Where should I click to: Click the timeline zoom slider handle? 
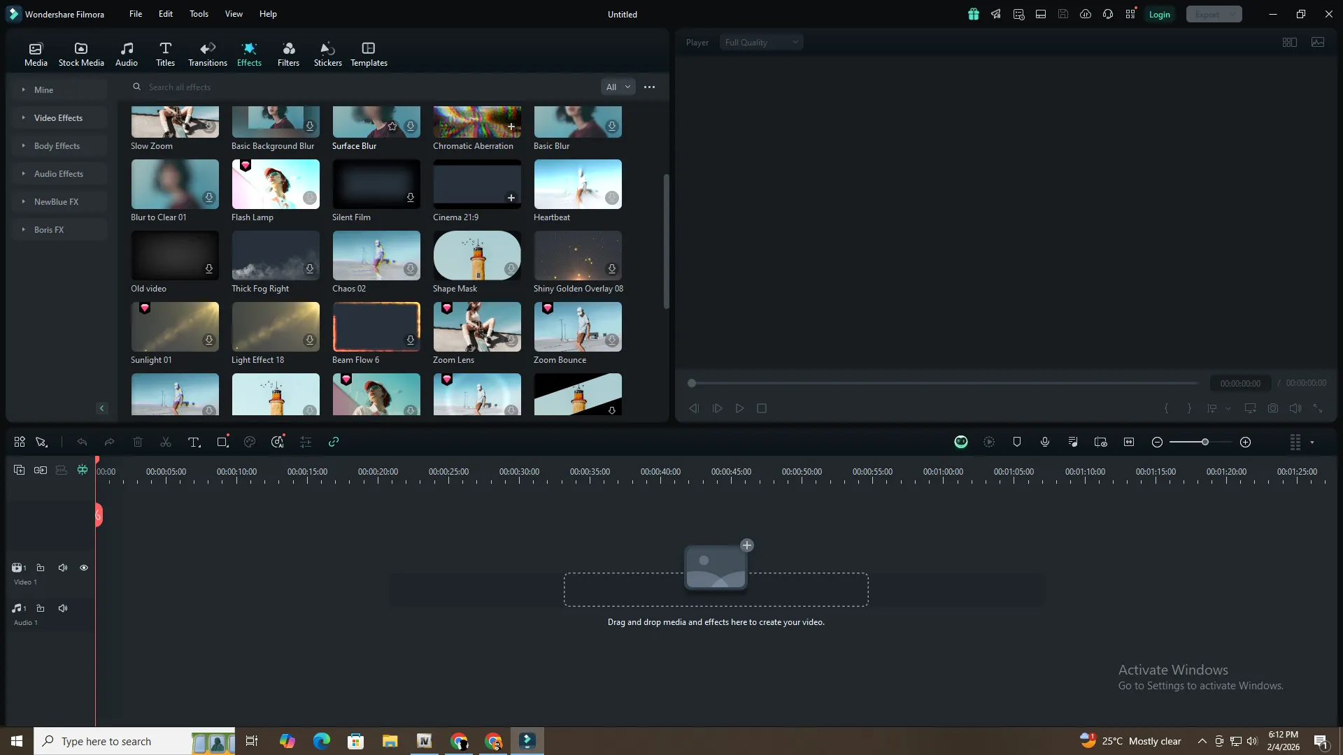(1205, 443)
